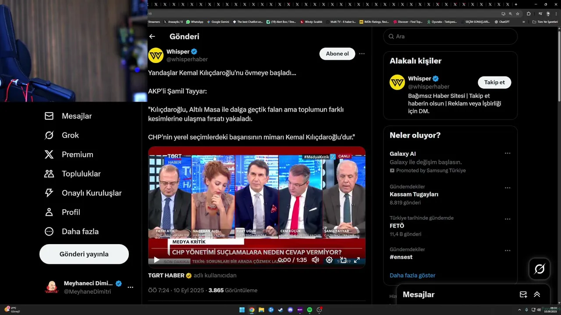Open more options for FETÖ trend
The image size is (561, 315).
click(508, 219)
